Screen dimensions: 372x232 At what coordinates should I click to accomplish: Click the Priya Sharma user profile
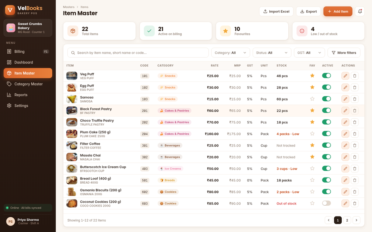coord(28,221)
